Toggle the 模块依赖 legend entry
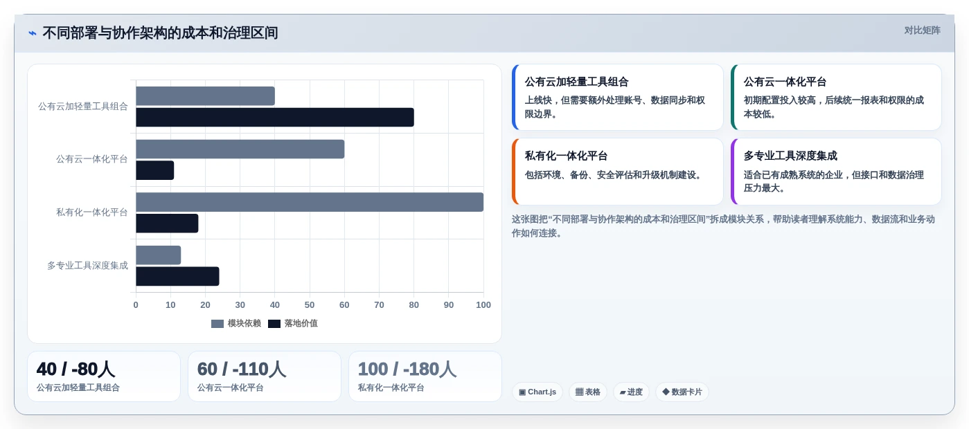The height and width of the screenshot is (429, 969). (236, 323)
